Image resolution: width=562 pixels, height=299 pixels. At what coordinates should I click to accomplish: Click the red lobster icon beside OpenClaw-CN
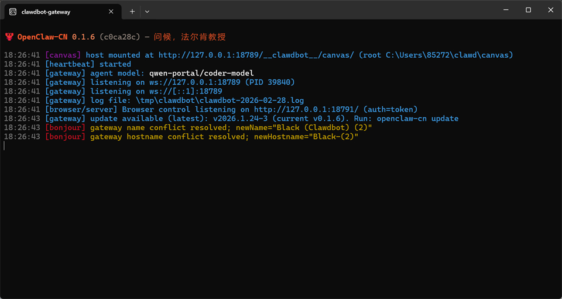[x=9, y=37]
